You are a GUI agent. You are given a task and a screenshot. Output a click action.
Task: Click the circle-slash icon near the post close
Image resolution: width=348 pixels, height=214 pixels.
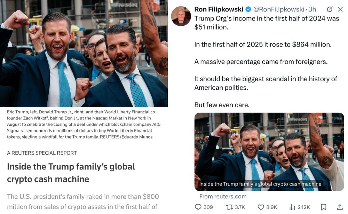330,9
